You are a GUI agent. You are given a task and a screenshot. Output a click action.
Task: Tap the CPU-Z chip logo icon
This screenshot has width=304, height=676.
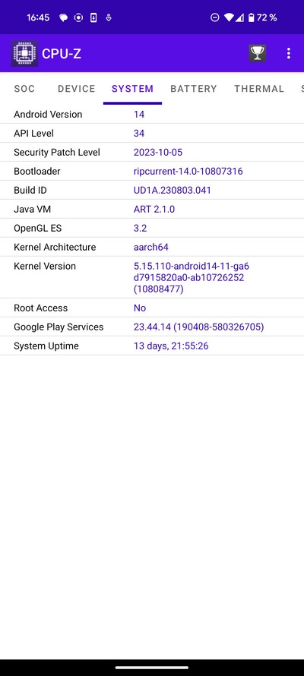(x=24, y=53)
